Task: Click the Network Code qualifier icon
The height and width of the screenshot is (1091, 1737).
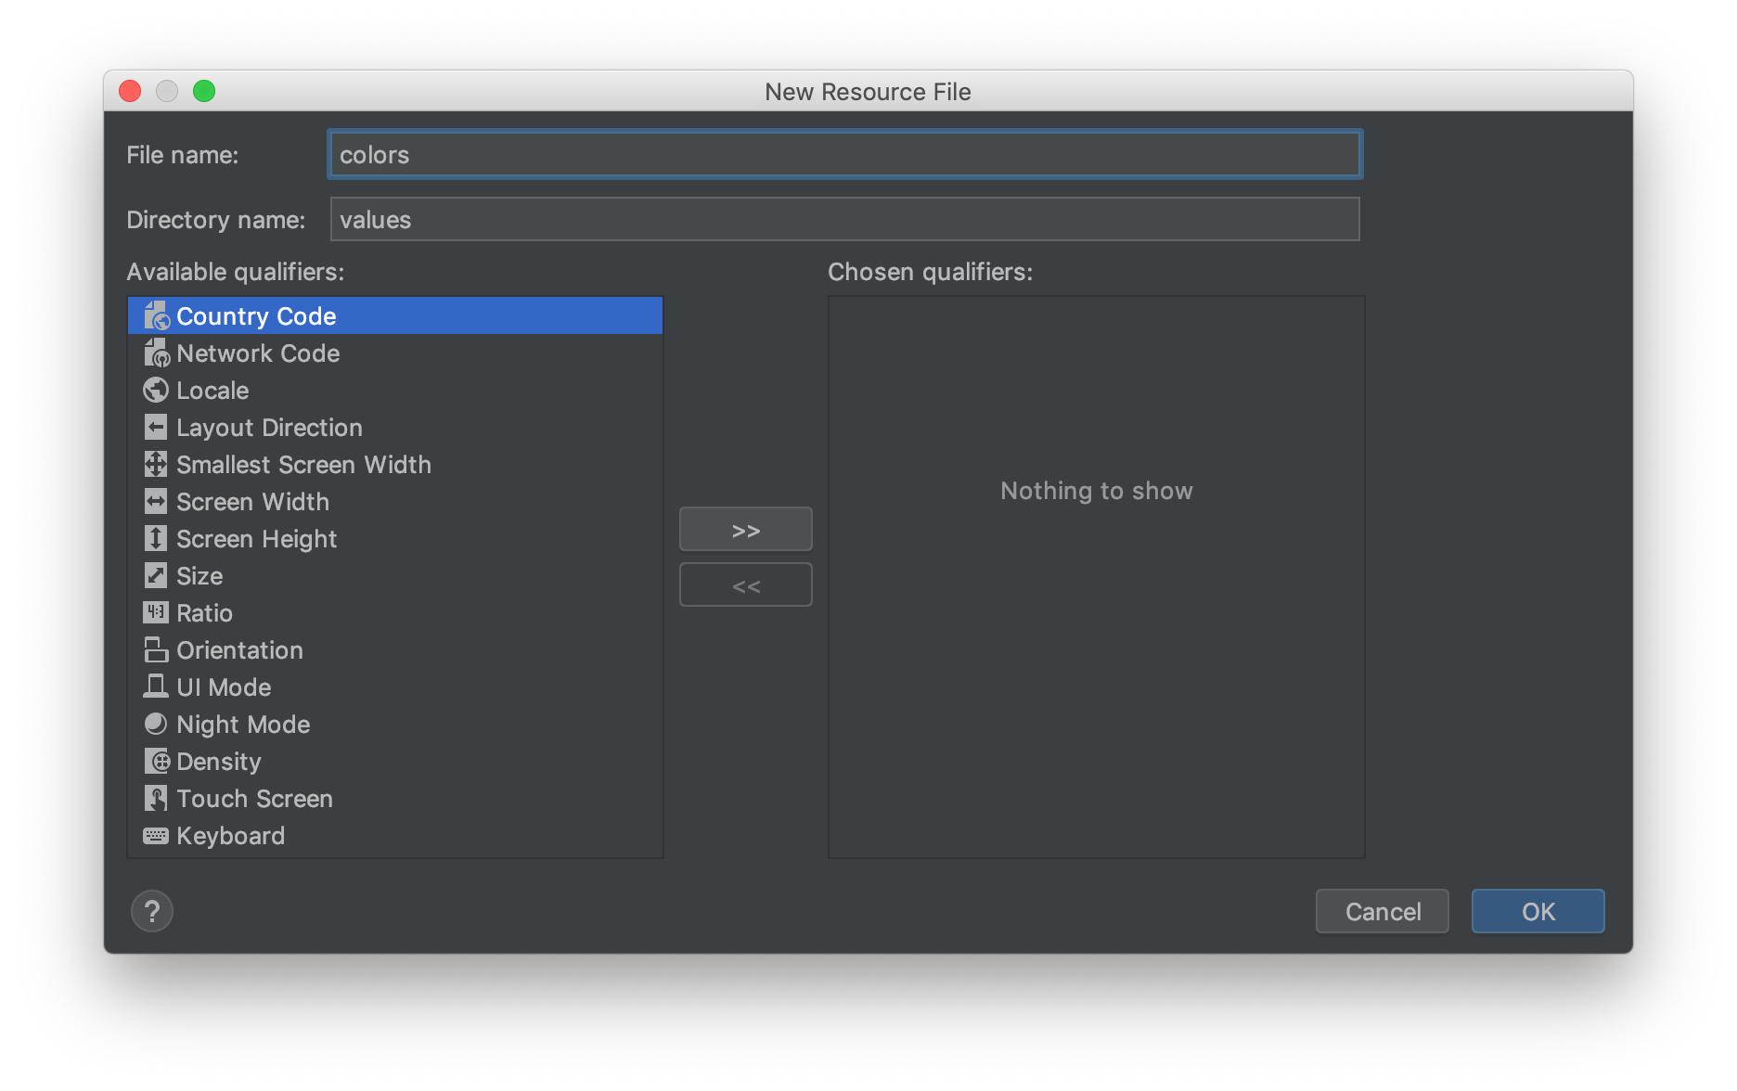Action: [x=156, y=353]
